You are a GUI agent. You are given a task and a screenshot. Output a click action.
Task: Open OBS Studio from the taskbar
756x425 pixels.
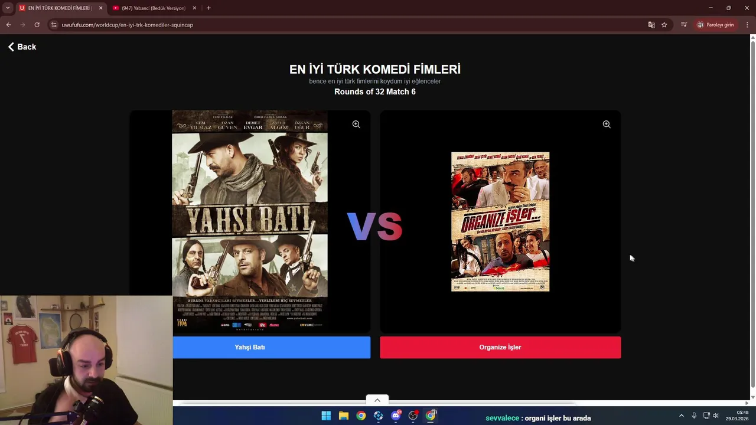click(x=413, y=416)
